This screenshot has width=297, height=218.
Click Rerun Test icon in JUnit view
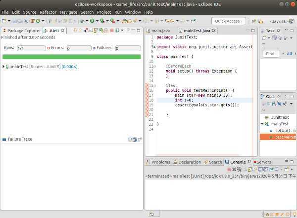click(102, 31)
